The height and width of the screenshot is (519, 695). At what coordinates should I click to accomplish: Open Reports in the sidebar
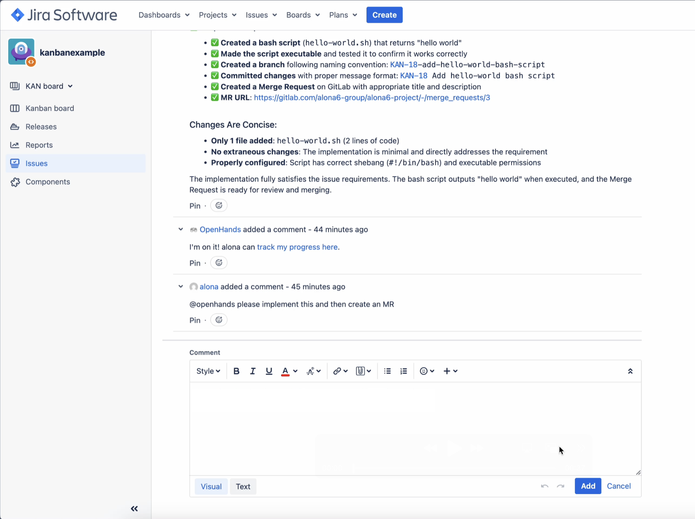pos(39,145)
